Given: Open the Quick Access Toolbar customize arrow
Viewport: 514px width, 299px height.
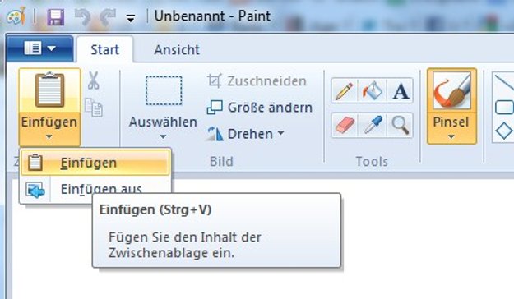Looking at the screenshot, I should [131, 19].
